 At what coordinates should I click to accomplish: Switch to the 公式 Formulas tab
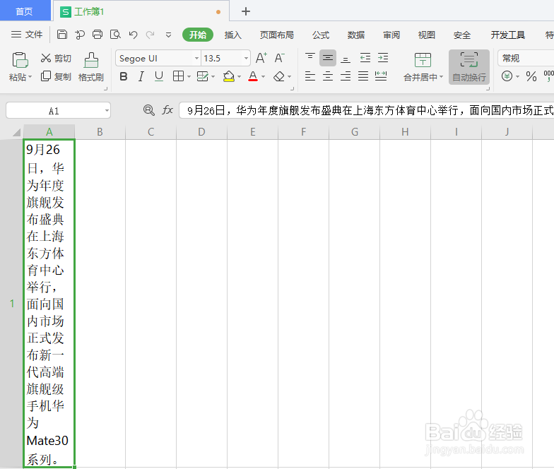[321, 35]
